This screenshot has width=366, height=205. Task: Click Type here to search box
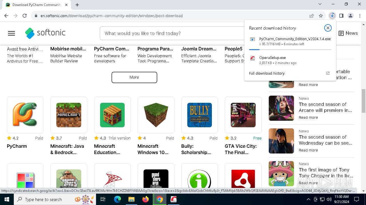(x=54, y=199)
